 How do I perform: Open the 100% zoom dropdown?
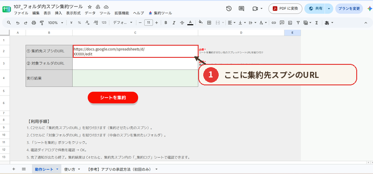click(55, 23)
